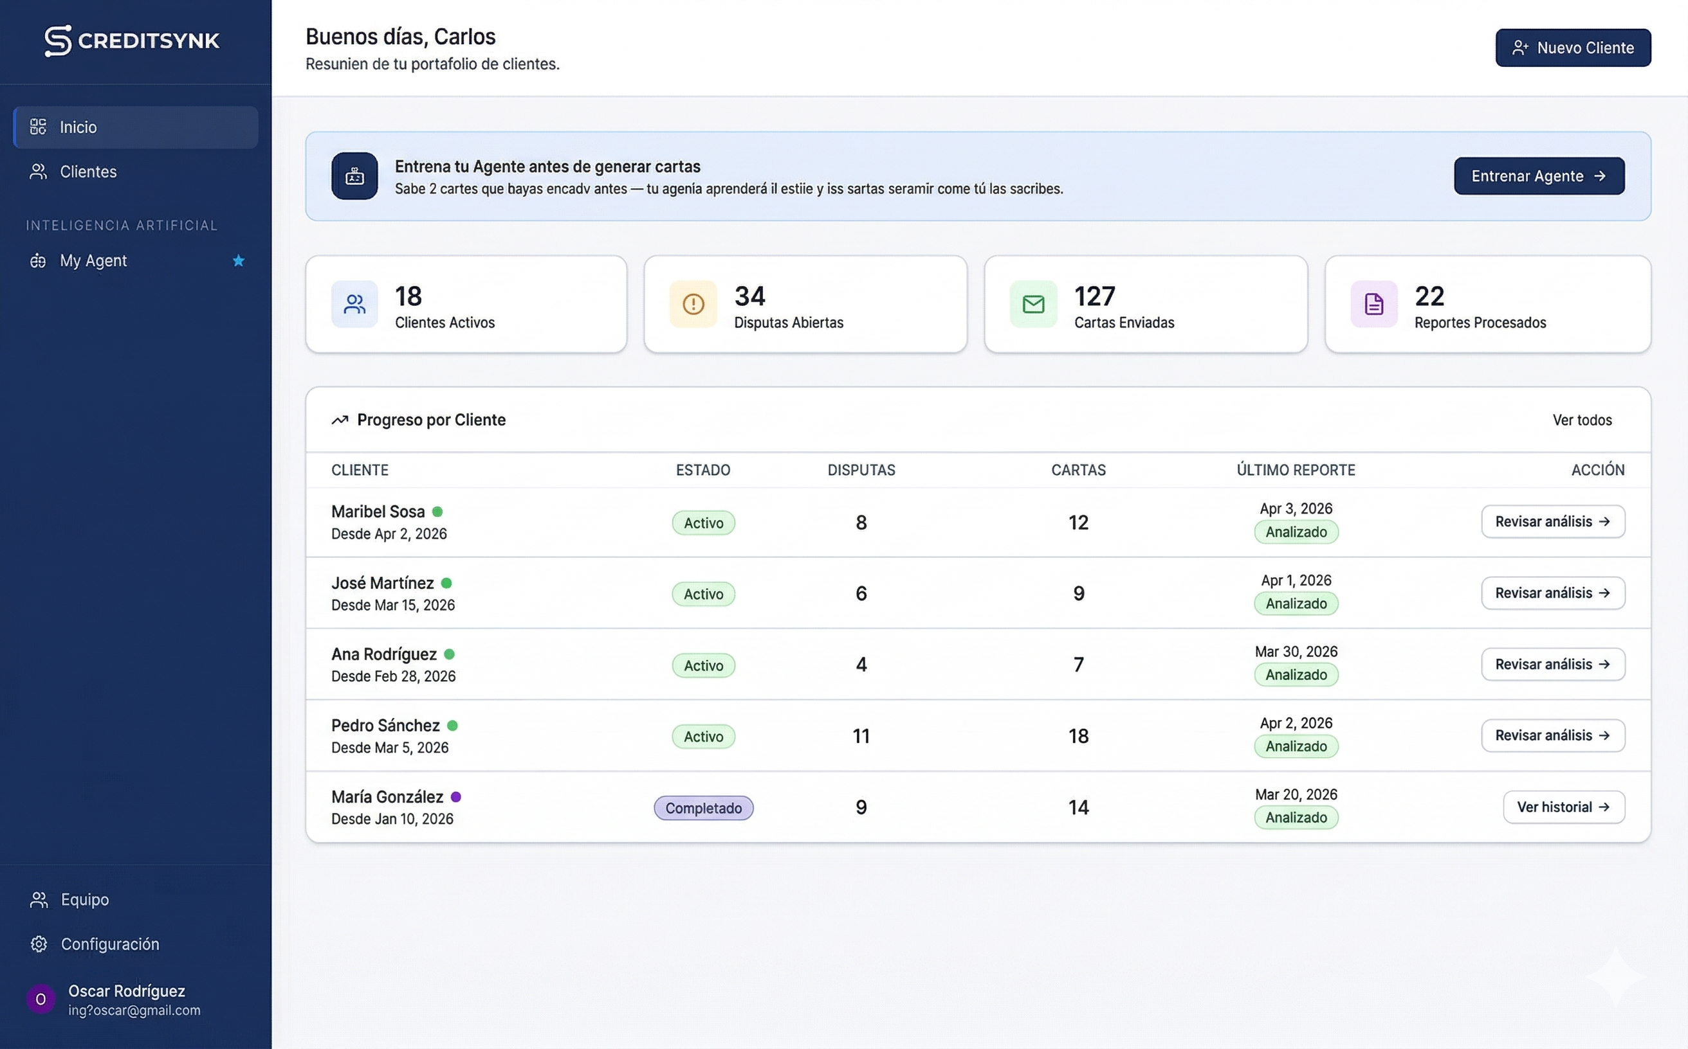The image size is (1688, 1049).
Task: Click the CARTAS column header
Action: click(x=1078, y=470)
